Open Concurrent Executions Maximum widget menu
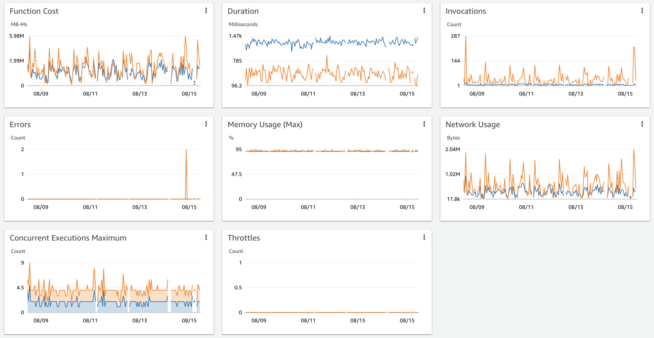Screen dimensions: 654x338 (206, 237)
